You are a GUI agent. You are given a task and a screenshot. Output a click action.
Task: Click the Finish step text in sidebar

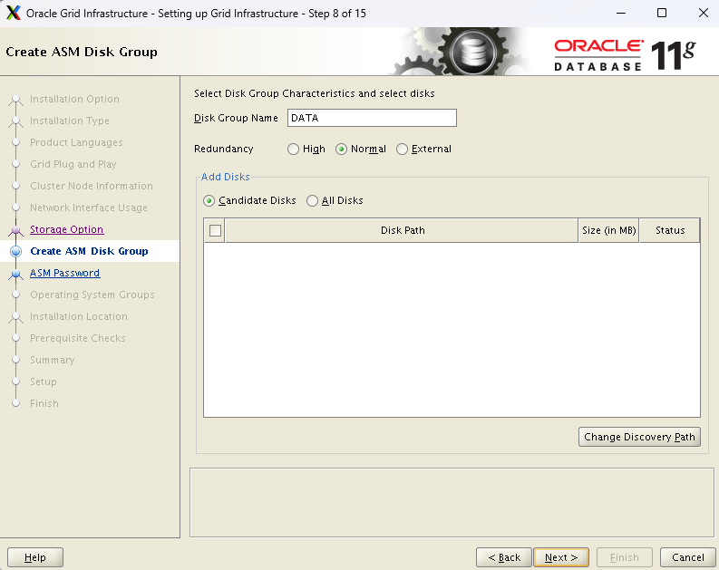[x=44, y=403]
